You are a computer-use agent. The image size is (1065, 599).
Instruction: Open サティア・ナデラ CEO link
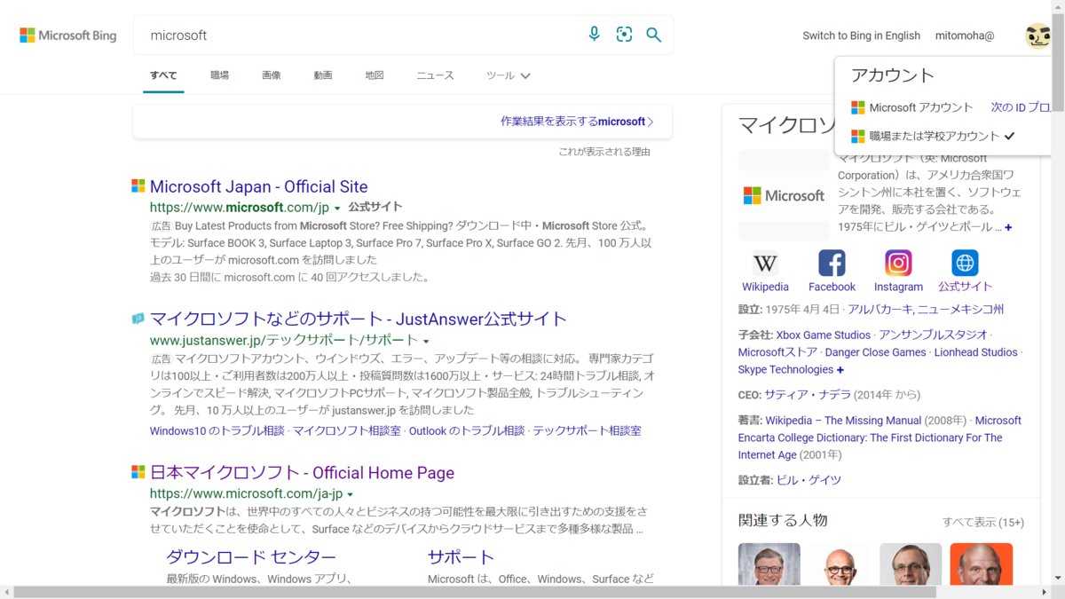pyautogui.click(x=808, y=395)
